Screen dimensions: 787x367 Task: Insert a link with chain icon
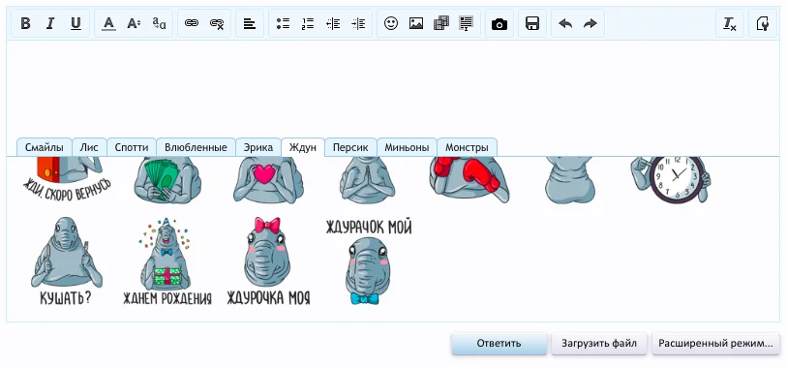tap(192, 23)
